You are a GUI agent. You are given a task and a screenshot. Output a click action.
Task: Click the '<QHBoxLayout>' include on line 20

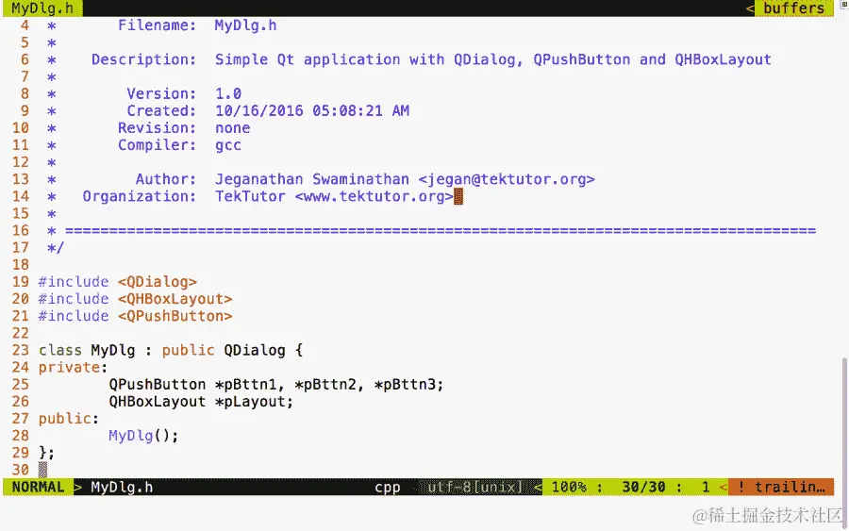click(x=175, y=299)
